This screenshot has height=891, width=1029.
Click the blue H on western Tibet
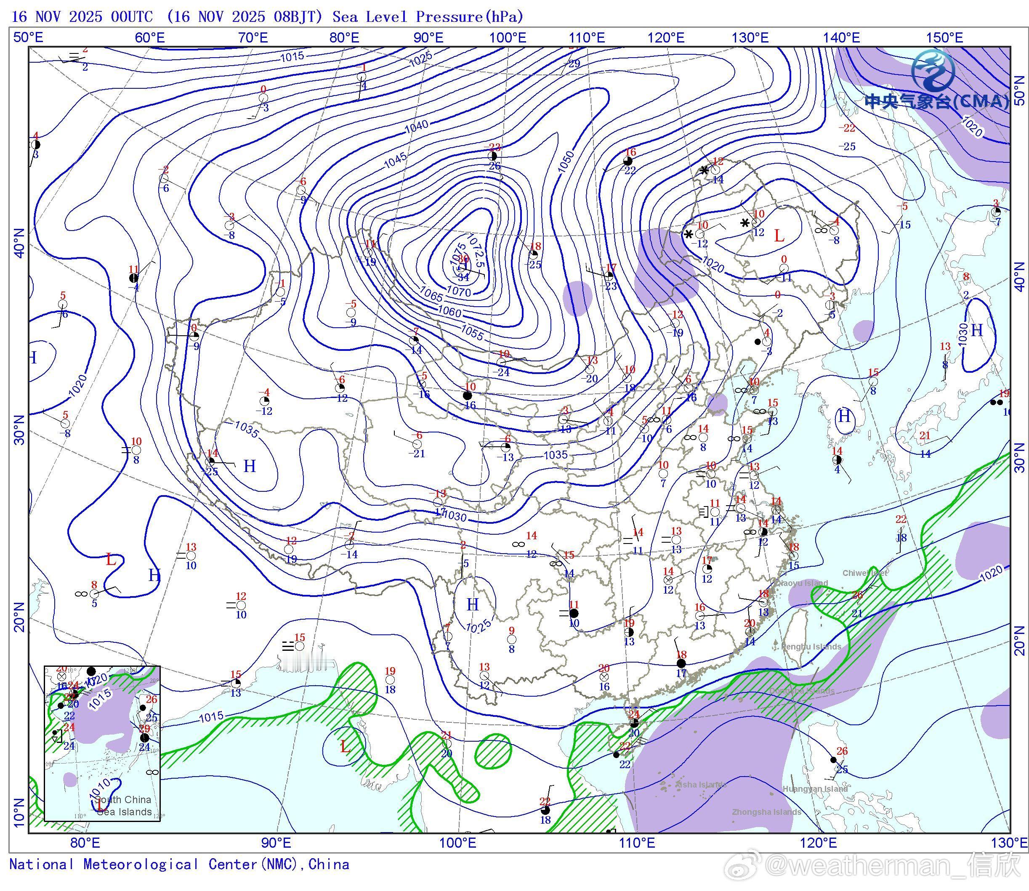[249, 466]
